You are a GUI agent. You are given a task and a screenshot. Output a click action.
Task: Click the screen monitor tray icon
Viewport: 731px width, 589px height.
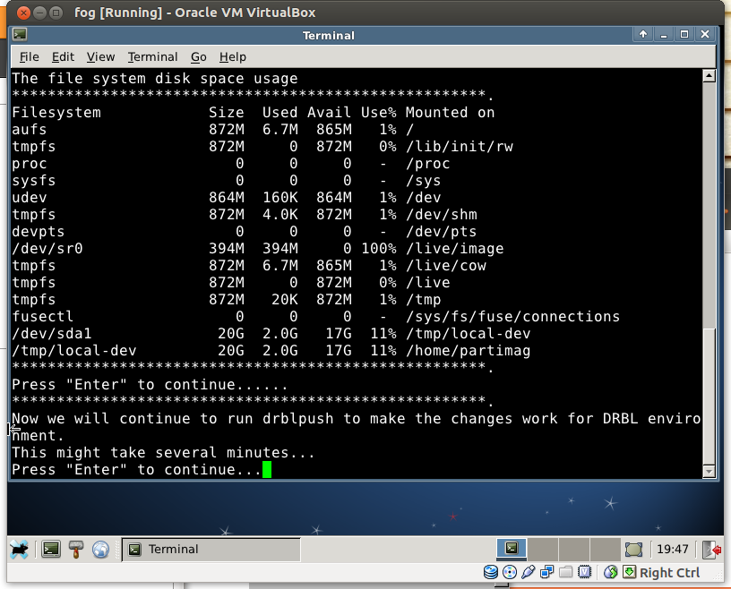[x=633, y=549]
